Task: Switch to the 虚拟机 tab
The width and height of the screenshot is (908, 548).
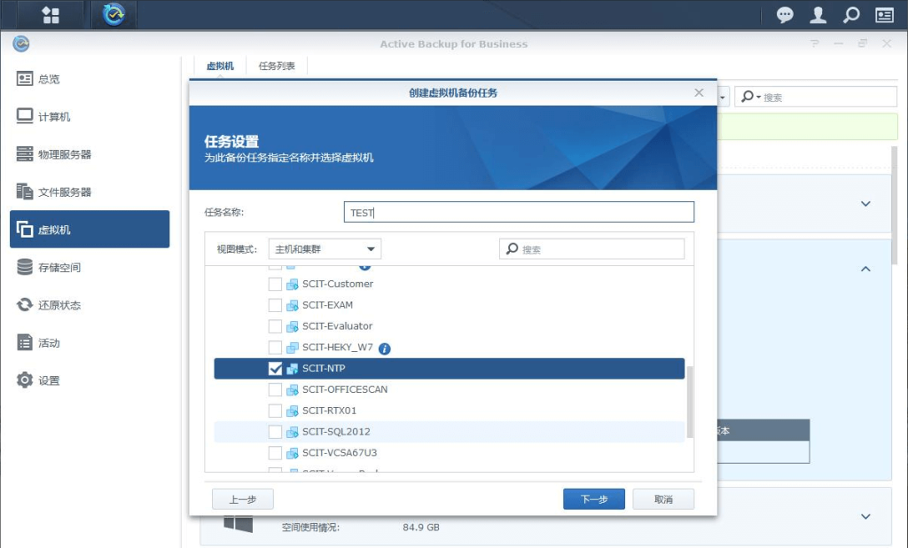Action: (220, 66)
